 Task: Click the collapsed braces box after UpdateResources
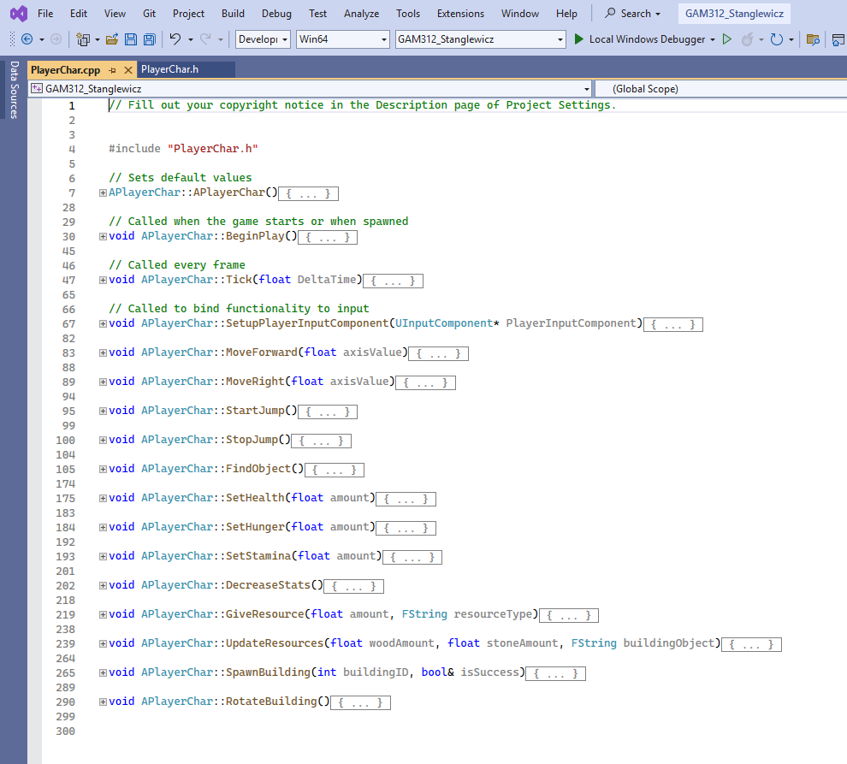point(751,644)
